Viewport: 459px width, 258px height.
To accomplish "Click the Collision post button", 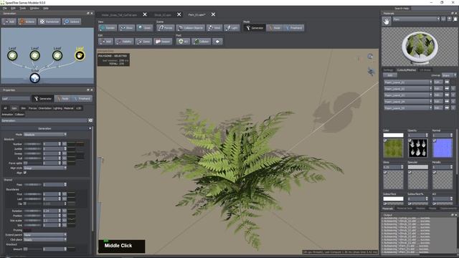I will coord(201,42).
